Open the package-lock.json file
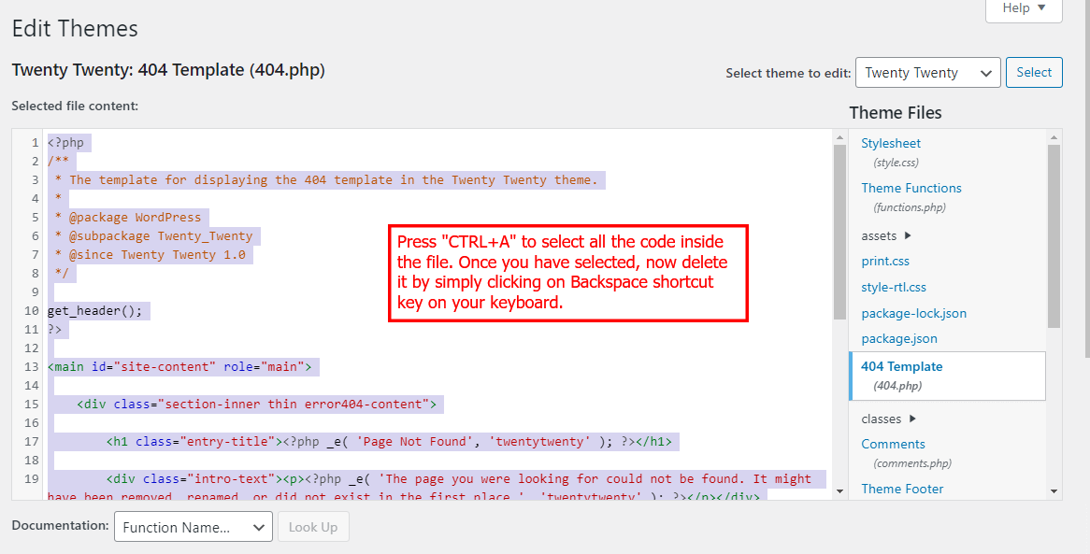Image resolution: width=1090 pixels, height=554 pixels. point(913,313)
